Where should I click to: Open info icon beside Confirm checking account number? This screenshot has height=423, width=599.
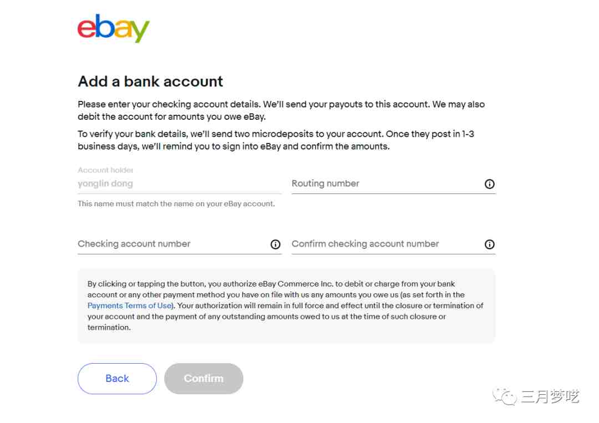489,244
